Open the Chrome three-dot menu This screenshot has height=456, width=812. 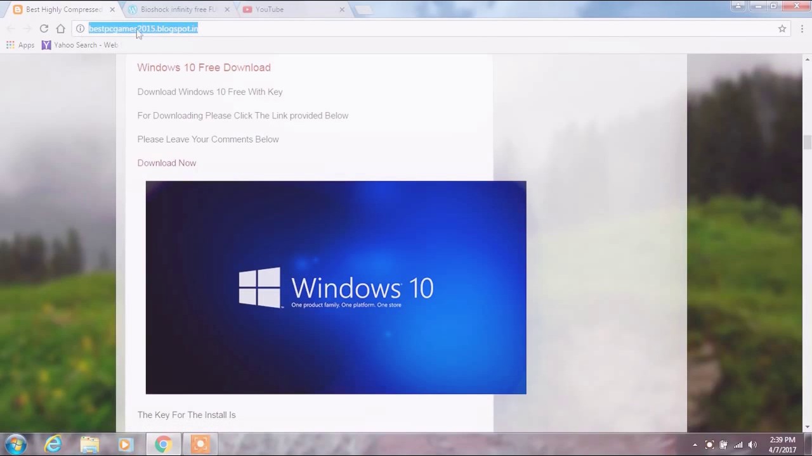click(x=802, y=28)
